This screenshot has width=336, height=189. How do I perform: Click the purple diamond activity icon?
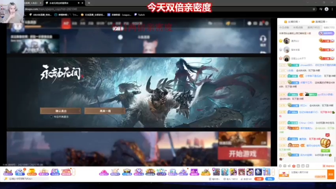138,172
